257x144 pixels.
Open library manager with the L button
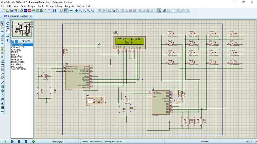click(16, 41)
